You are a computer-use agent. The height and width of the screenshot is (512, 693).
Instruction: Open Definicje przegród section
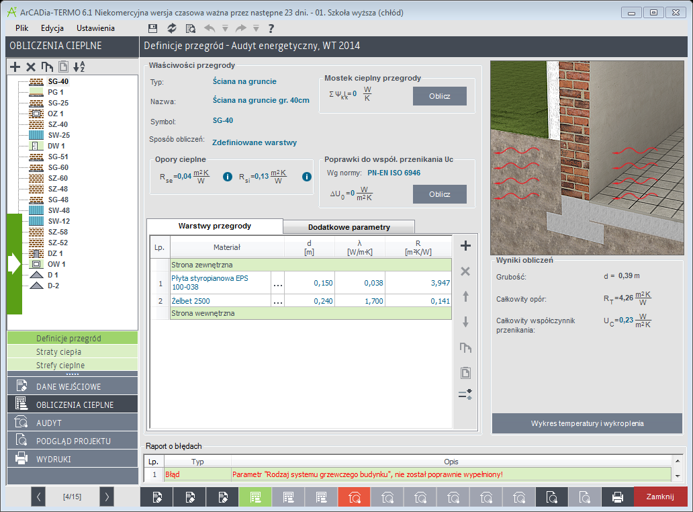73,338
